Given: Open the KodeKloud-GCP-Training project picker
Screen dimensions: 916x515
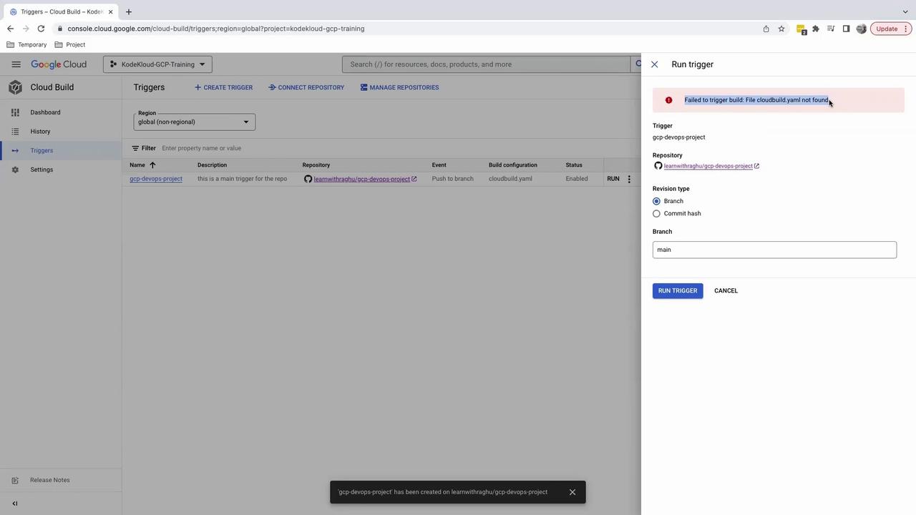Looking at the screenshot, I should [157, 64].
